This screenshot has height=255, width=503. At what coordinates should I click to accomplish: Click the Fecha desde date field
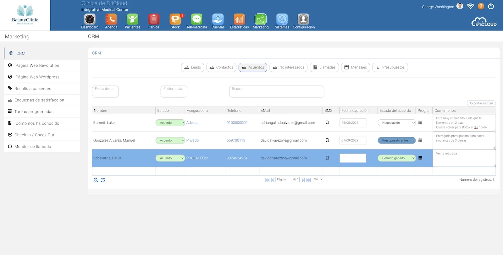coord(105,91)
